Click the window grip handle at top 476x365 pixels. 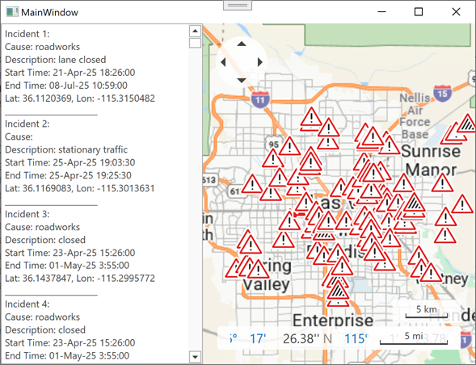pos(238,5)
